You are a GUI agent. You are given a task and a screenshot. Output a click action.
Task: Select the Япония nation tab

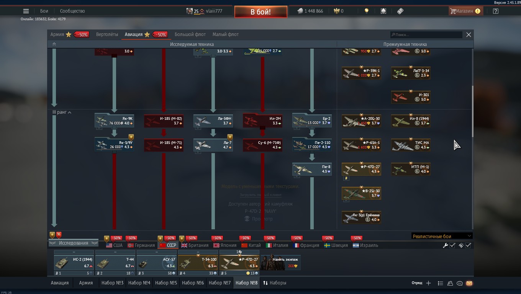225,245
